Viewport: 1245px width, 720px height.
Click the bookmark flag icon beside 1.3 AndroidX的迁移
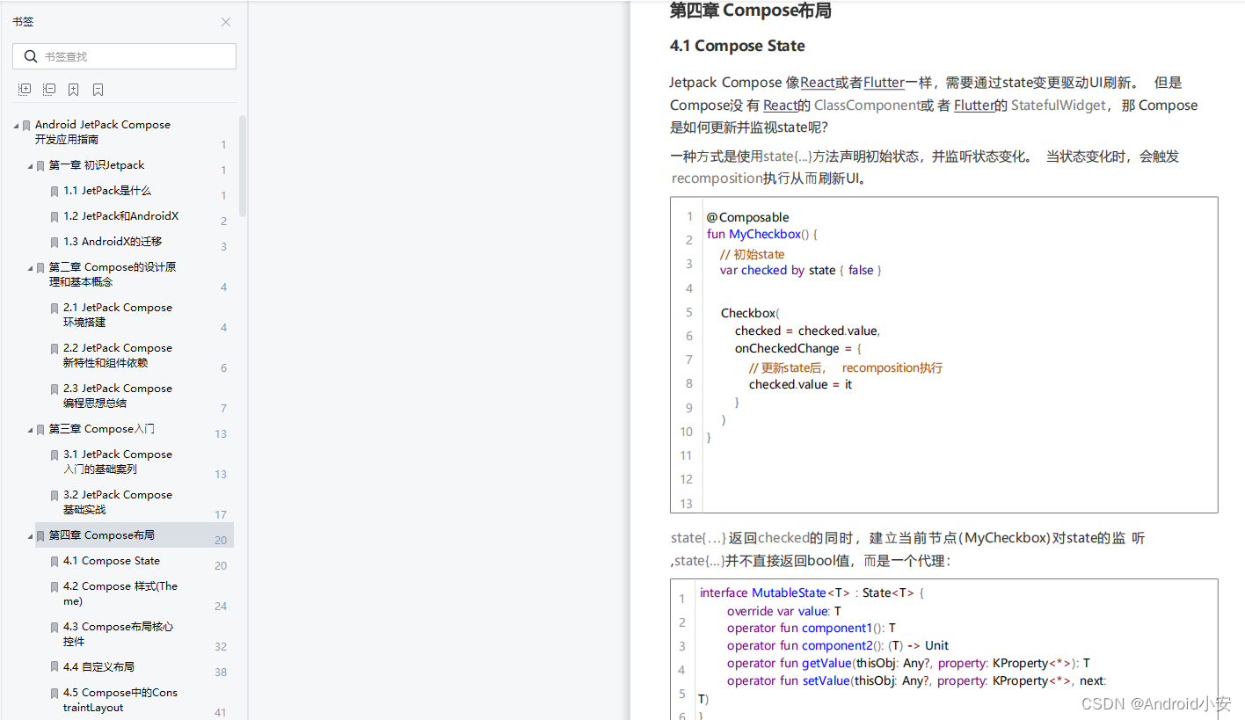point(55,243)
